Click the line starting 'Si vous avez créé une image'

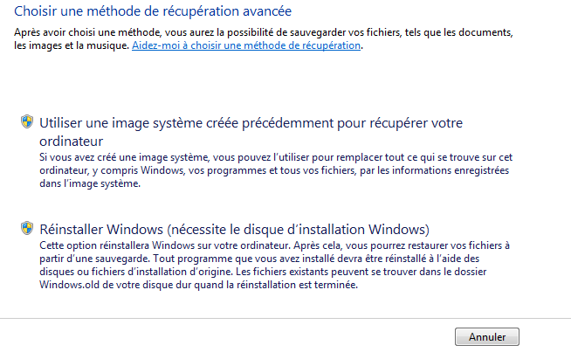(x=276, y=157)
